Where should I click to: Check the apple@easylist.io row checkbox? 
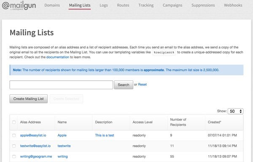tap(14, 135)
